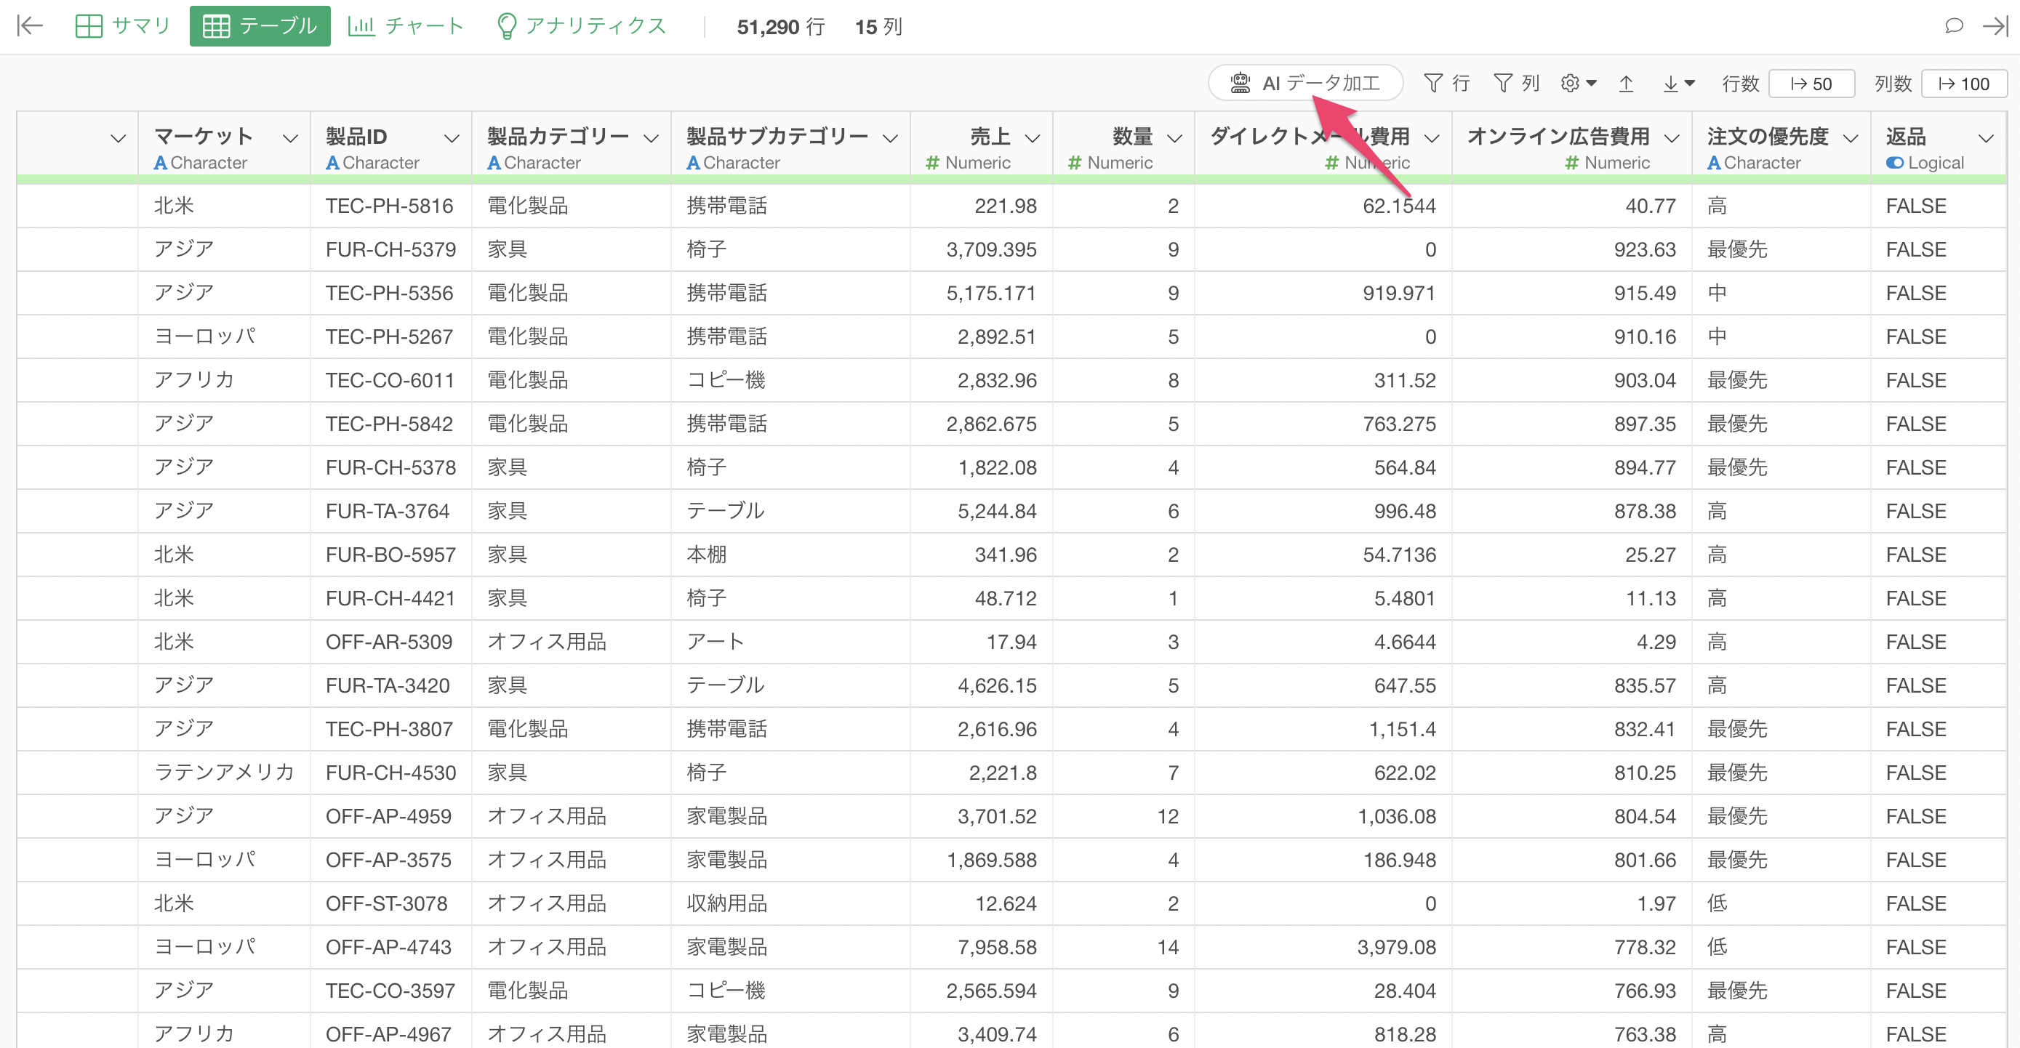The image size is (2020, 1048).
Task: Select cell TEC-CO-3597
Action: coord(390,991)
